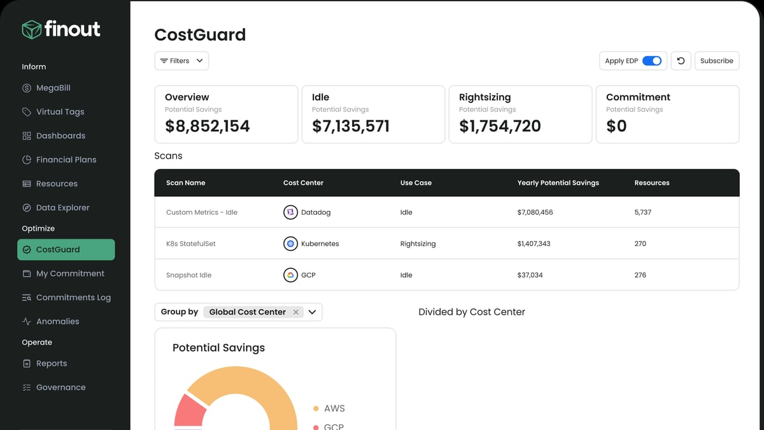Click the Anomalies pulse icon
764x430 pixels.
(27, 322)
